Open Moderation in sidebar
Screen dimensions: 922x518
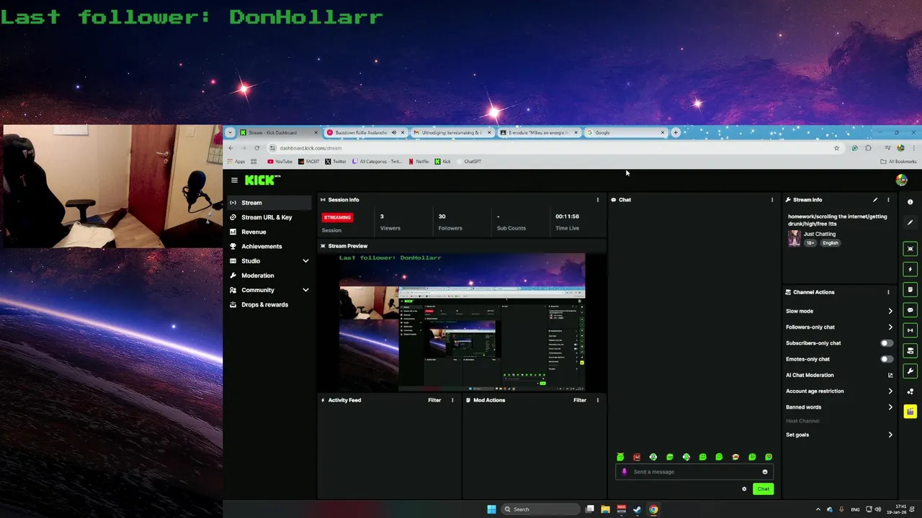coord(269,276)
